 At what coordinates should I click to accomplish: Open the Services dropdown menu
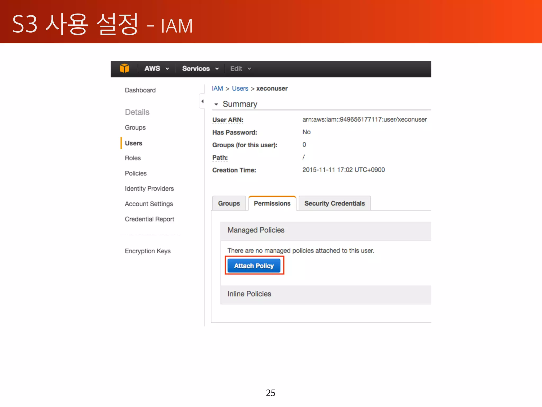pyautogui.click(x=200, y=69)
